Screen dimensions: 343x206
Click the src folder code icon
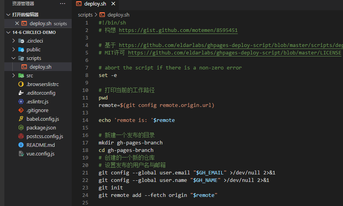(21, 76)
